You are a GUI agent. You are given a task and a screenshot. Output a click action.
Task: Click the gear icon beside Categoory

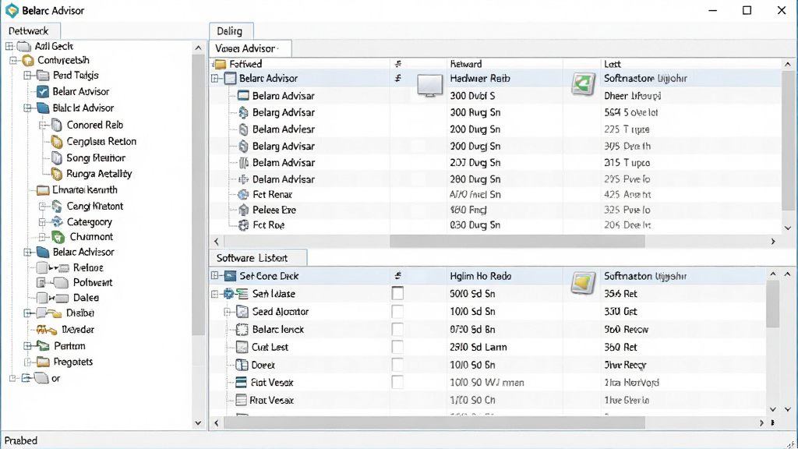coord(58,222)
